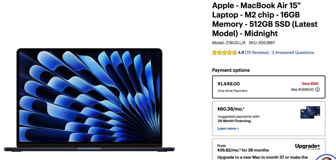Click the info icon beside Was $1,699.00

pos(318,89)
